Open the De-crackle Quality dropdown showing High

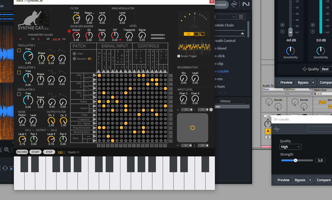tap(290, 147)
